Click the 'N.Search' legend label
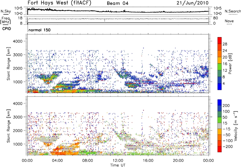This screenshot has width=241, height=167. coord(233,11)
